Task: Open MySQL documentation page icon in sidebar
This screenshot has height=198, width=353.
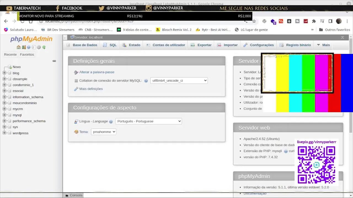Action: tap(34, 47)
